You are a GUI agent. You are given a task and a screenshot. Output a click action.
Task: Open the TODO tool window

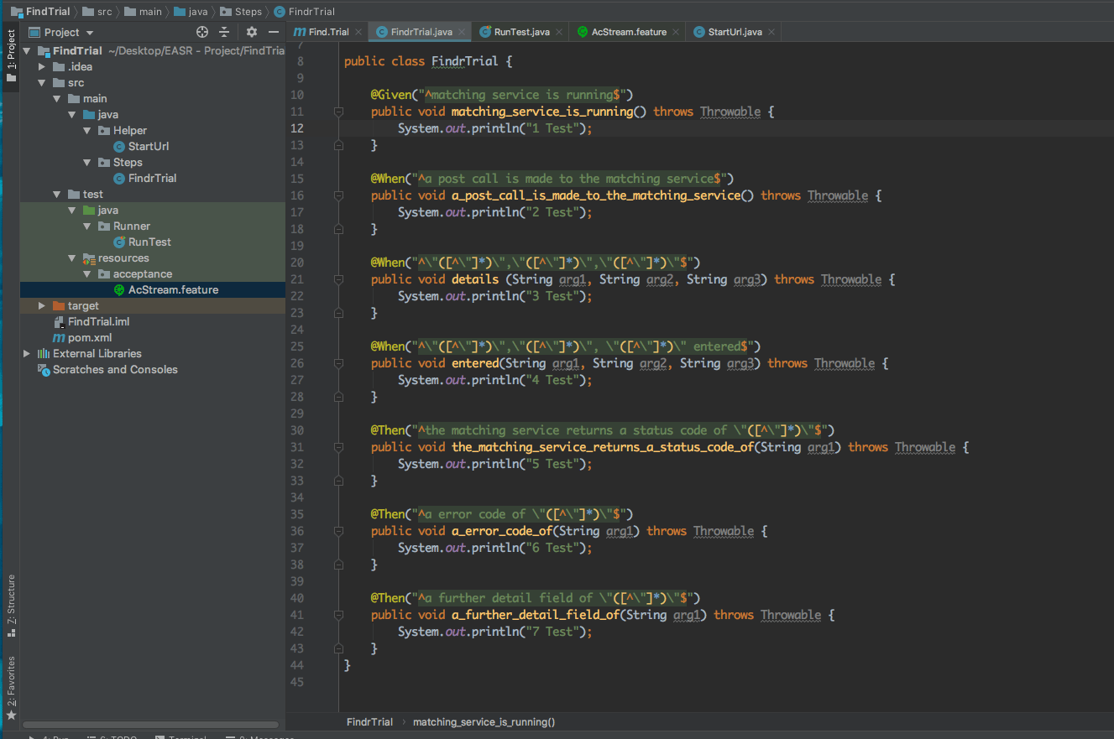(112, 736)
